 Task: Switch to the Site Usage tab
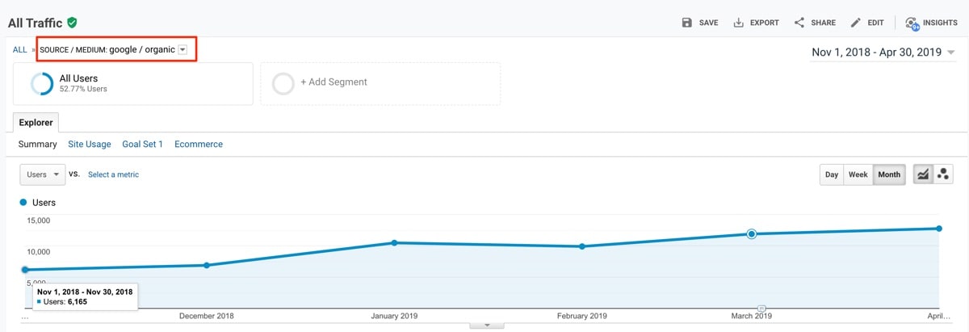[90, 145]
